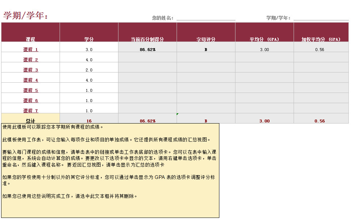Open the 课程 2 link
This screenshot has height=219, width=351.
tap(30, 60)
